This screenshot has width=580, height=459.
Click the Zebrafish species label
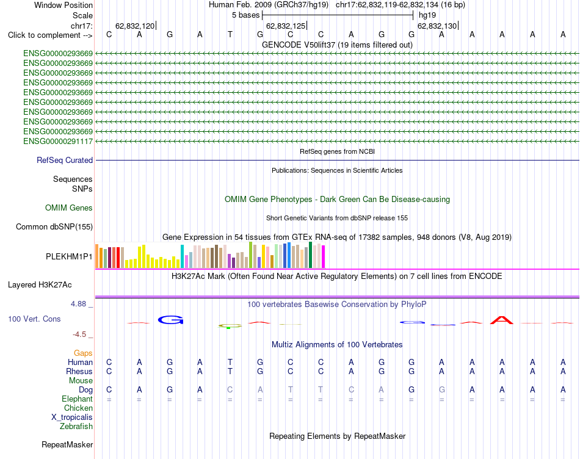click(x=76, y=427)
